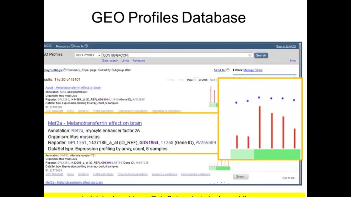Click the enlarged Mef2a expression bar chart
Screen dimensions: 351x197
point(260,119)
